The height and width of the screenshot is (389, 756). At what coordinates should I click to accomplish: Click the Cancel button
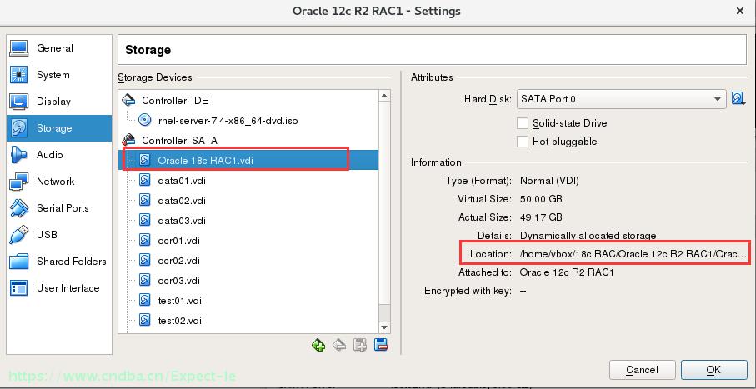[642, 370]
